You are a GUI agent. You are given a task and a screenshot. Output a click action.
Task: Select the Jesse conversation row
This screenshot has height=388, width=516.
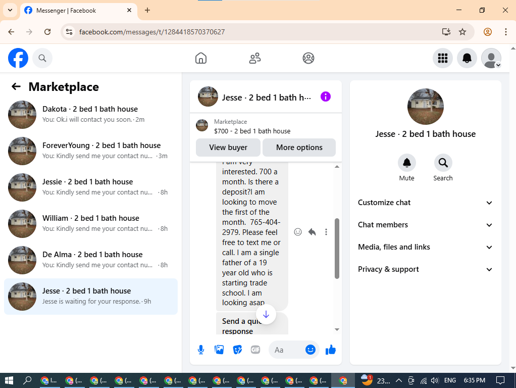point(91,297)
